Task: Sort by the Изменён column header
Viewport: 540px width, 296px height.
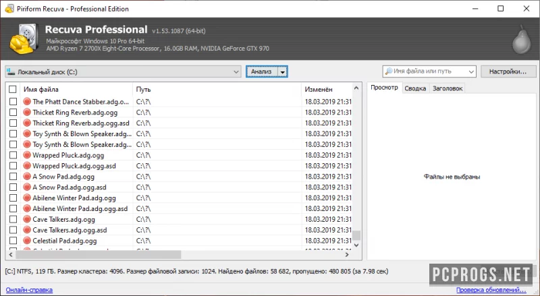Action: (x=327, y=90)
